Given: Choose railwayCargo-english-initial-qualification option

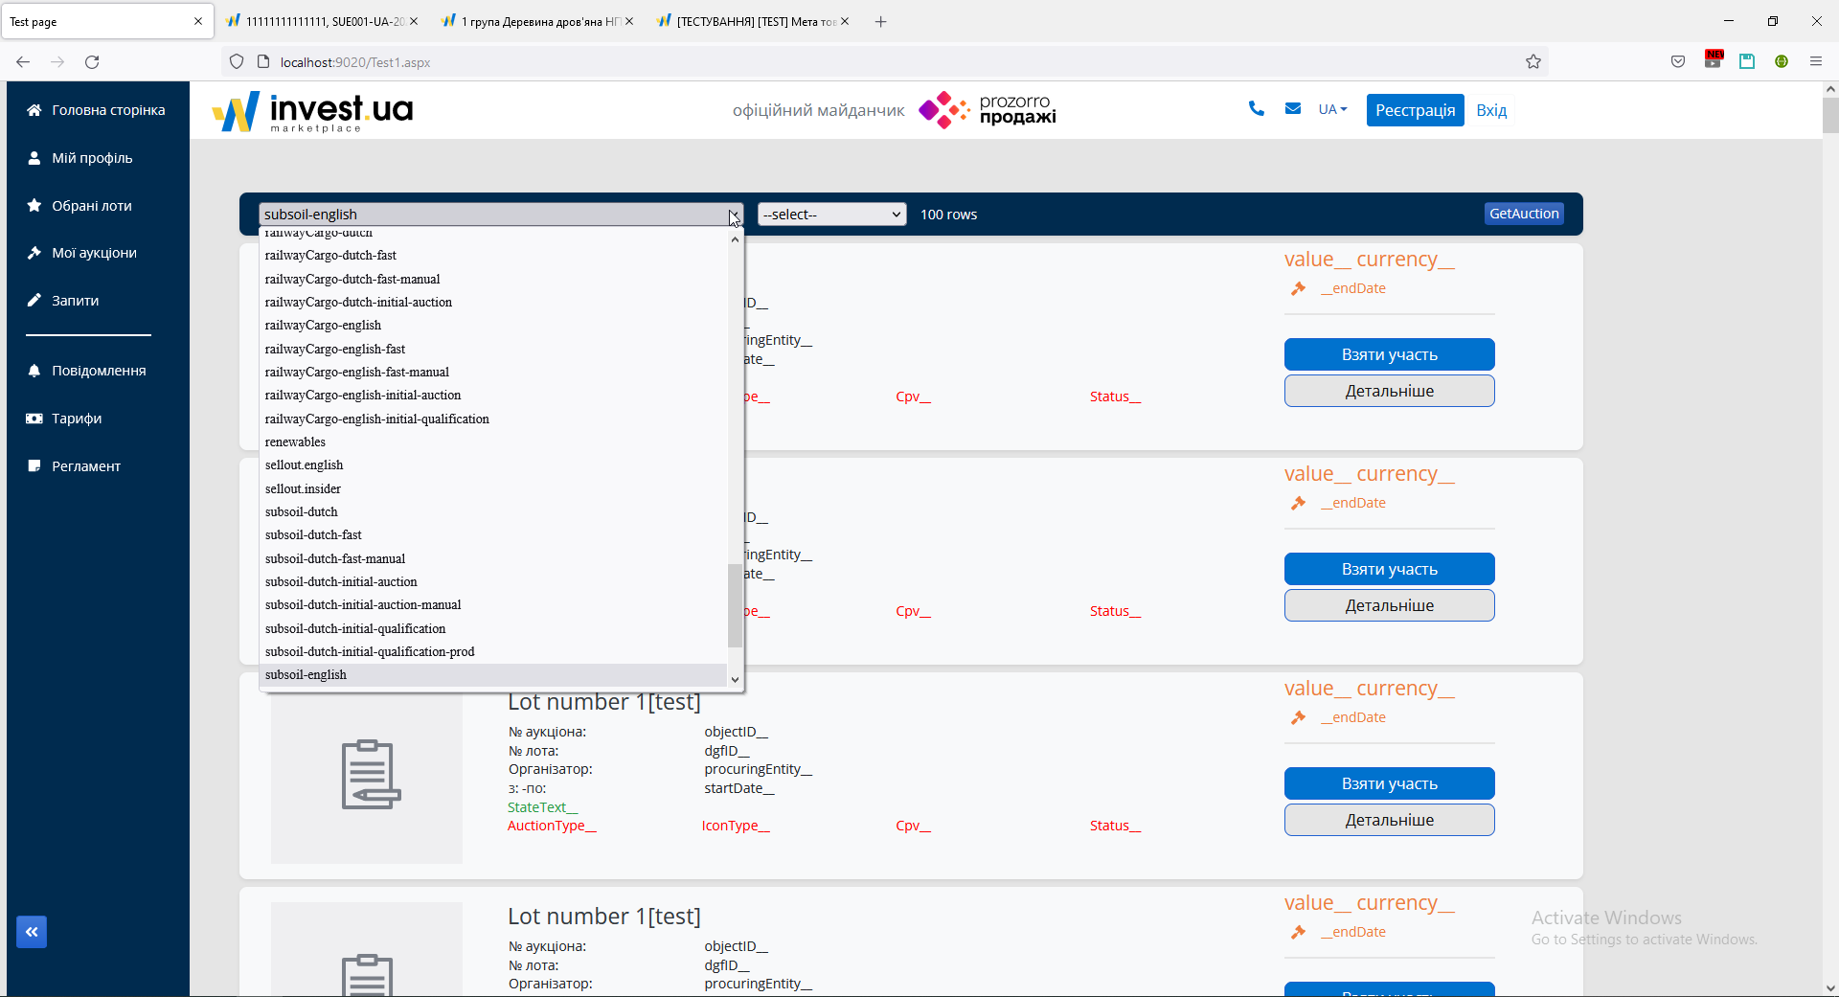Looking at the screenshot, I should point(493,419).
